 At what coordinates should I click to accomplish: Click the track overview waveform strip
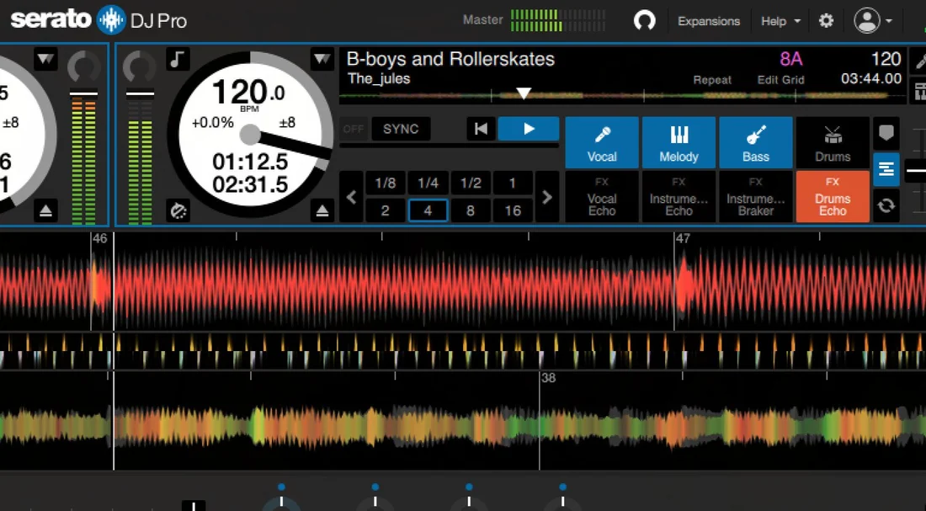[622, 95]
